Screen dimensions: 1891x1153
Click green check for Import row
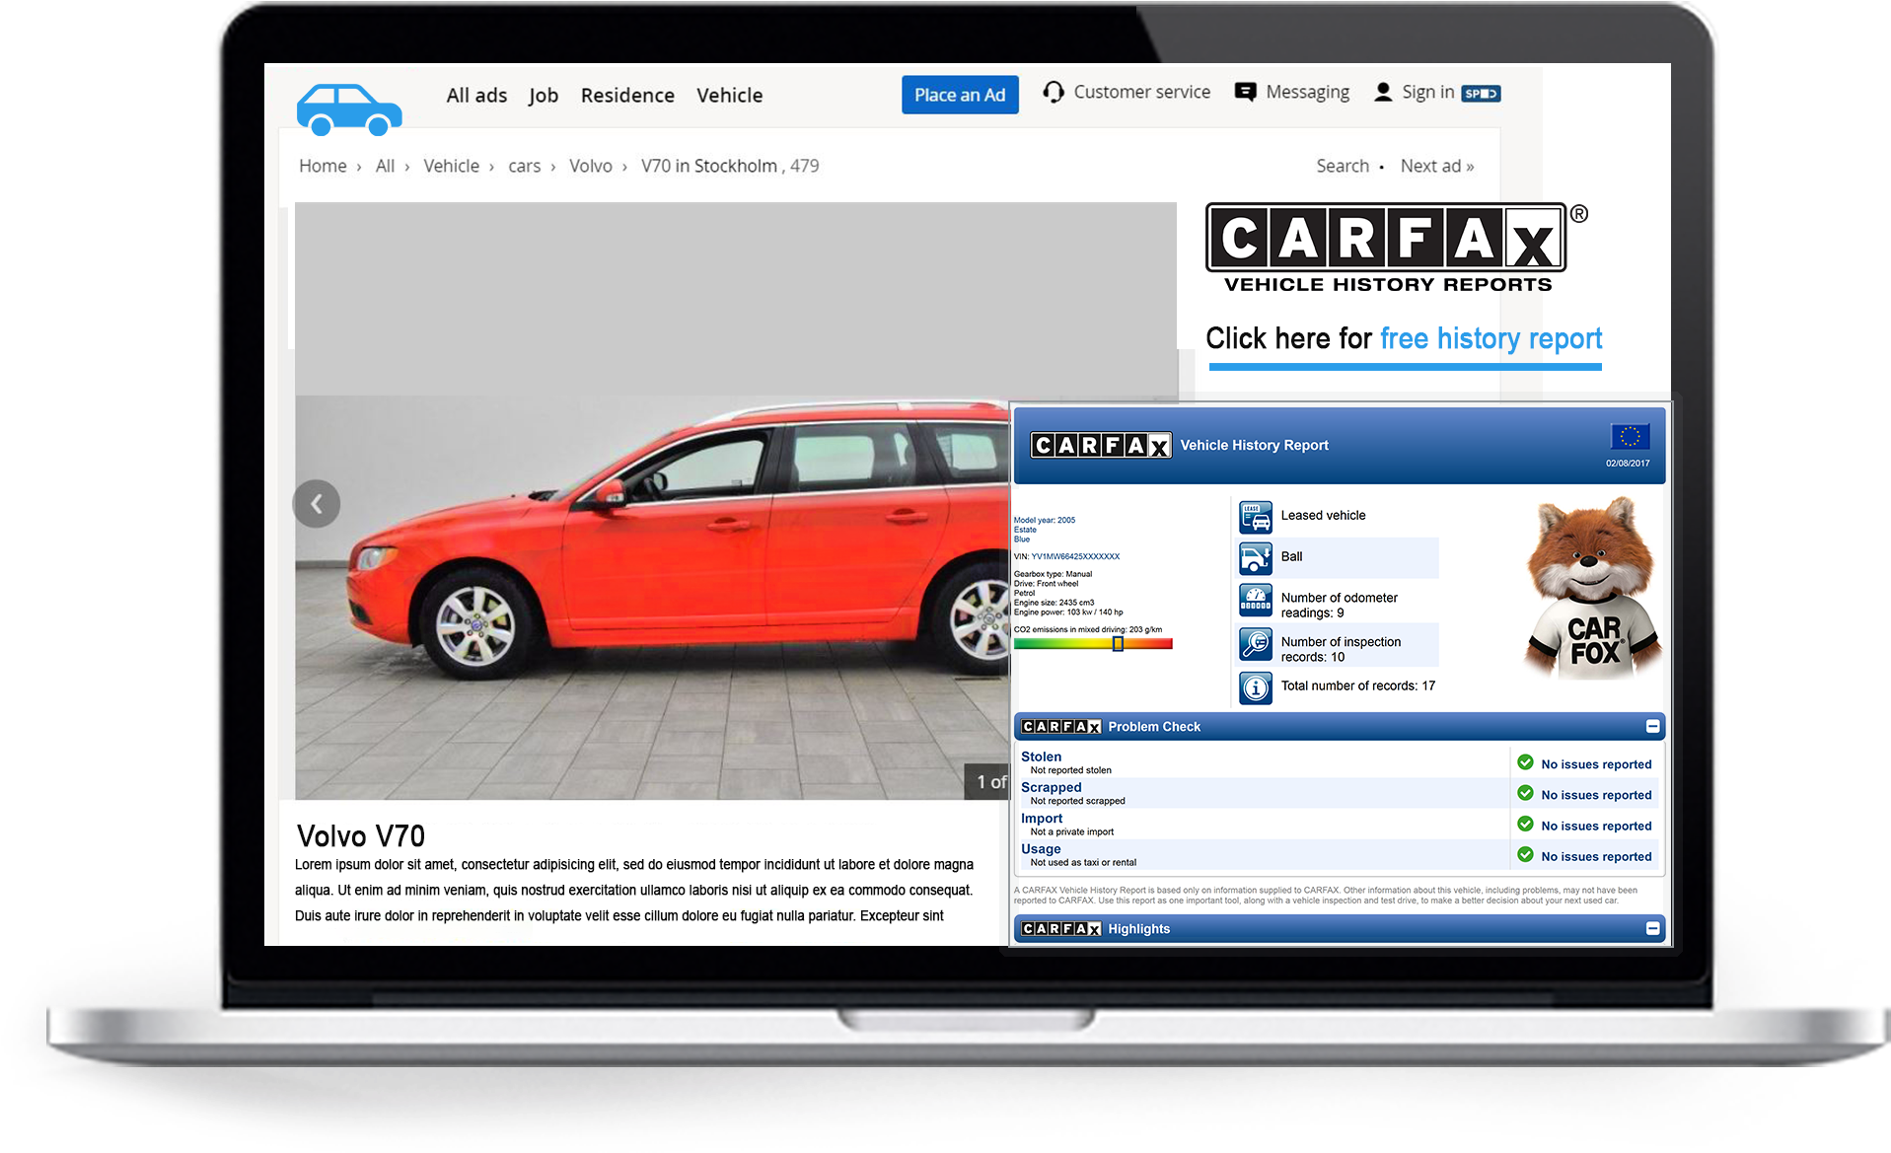point(1525,824)
